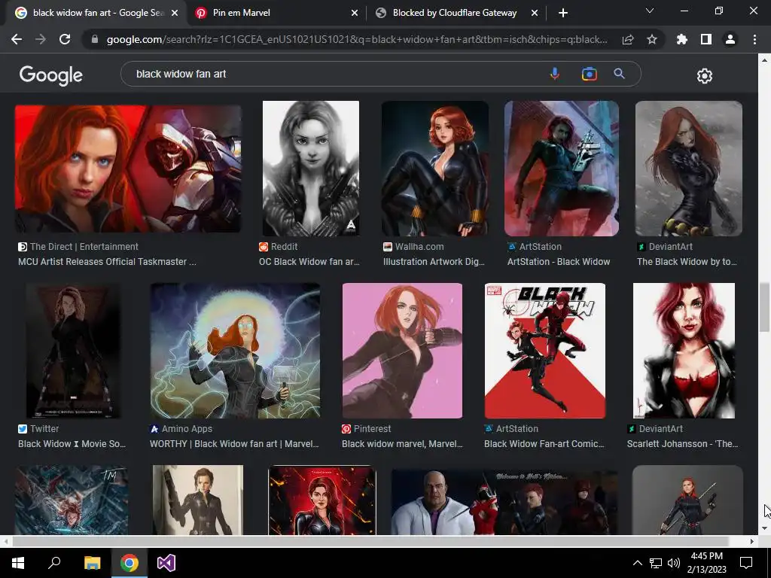The width and height of the screenshot is (771, 578).
Task: View site lock info in address bar
Action: point(95,39)
